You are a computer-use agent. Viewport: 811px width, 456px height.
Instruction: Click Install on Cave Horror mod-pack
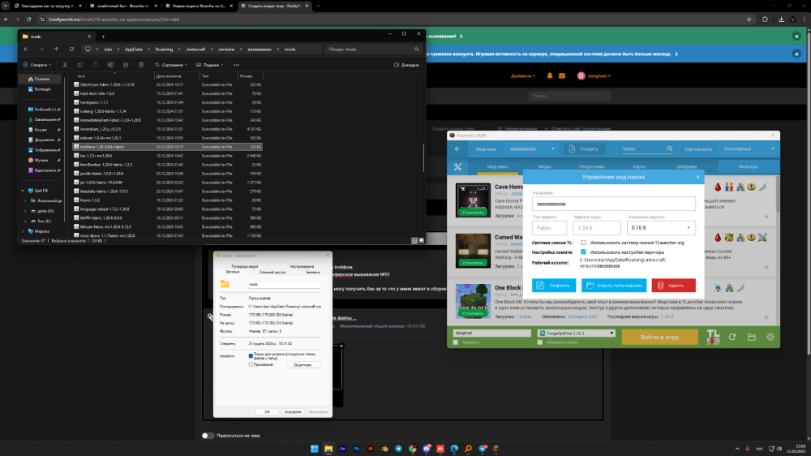(473, 213)
